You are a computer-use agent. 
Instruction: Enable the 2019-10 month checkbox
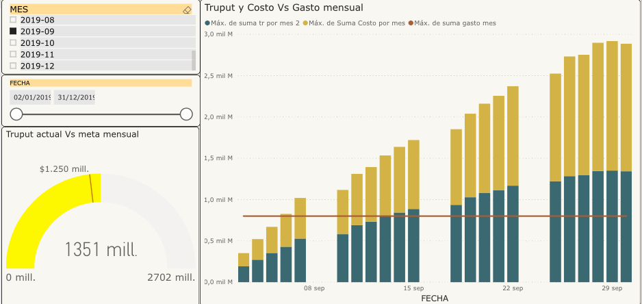click(13, 43)
